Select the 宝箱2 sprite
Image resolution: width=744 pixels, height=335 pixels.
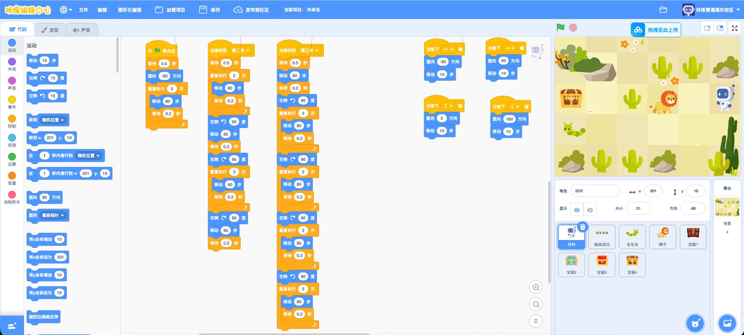tap(571, 264)
